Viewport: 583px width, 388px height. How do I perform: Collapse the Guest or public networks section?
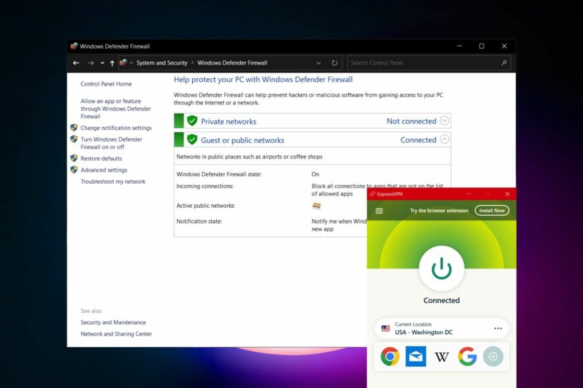pos(444,139)
